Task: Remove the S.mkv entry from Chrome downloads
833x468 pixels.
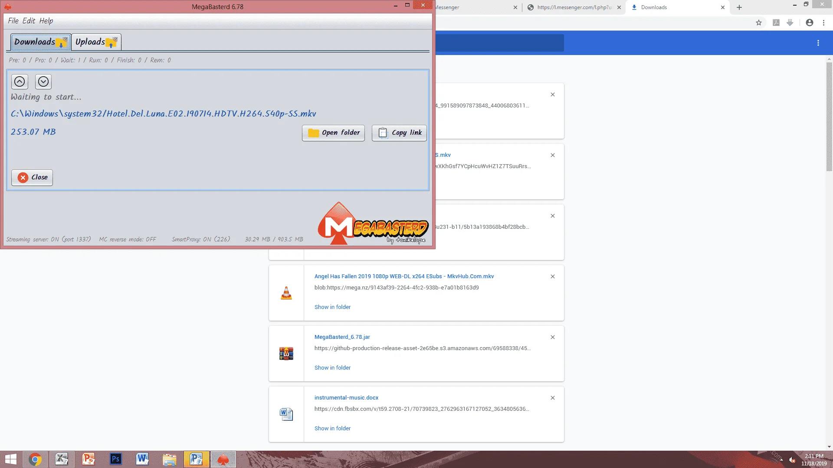Action: [553, 155]
